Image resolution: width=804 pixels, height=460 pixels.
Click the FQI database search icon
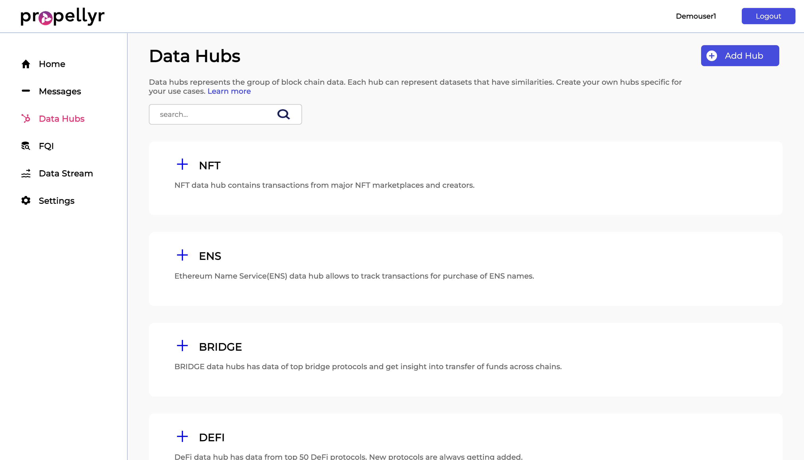point(26,146)
